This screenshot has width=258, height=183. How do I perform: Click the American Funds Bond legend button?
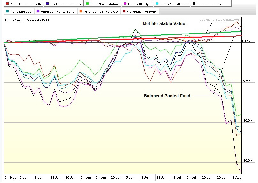click(56, 11)
